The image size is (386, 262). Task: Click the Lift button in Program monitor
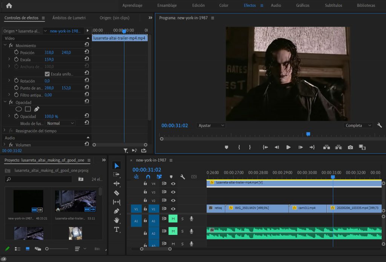click(326, 147)
